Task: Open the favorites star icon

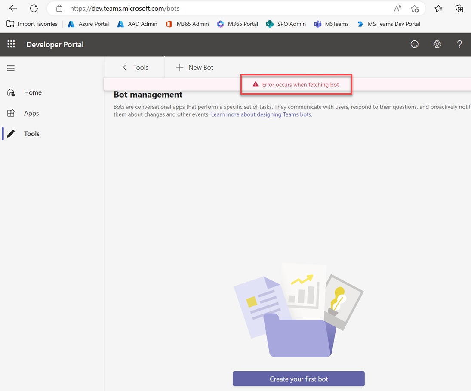Action: 438,8
